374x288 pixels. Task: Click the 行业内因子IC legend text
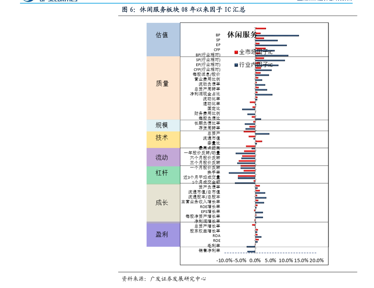point(256,65)
